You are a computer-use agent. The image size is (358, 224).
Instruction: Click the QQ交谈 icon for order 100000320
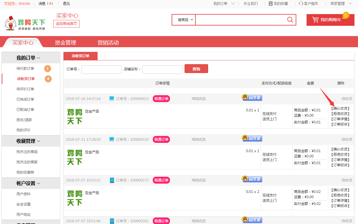pos(252,138)
